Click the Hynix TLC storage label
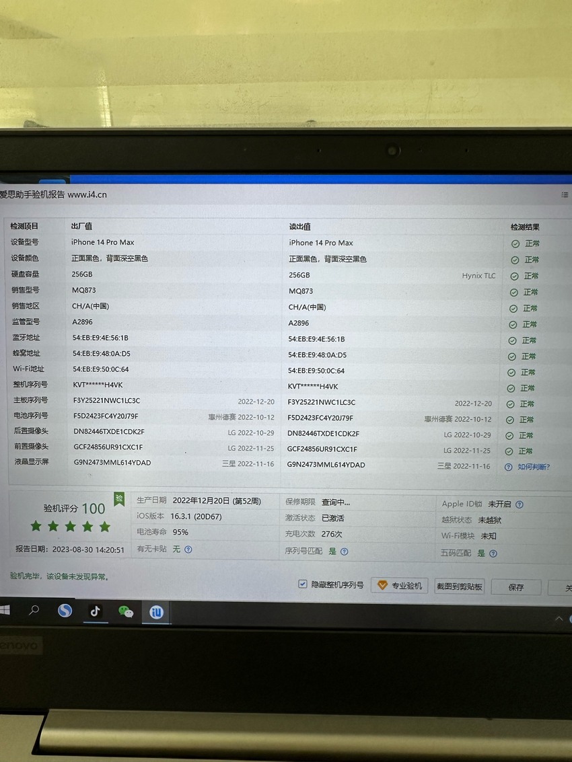The image size is (572, 762). tap(478, 276)
